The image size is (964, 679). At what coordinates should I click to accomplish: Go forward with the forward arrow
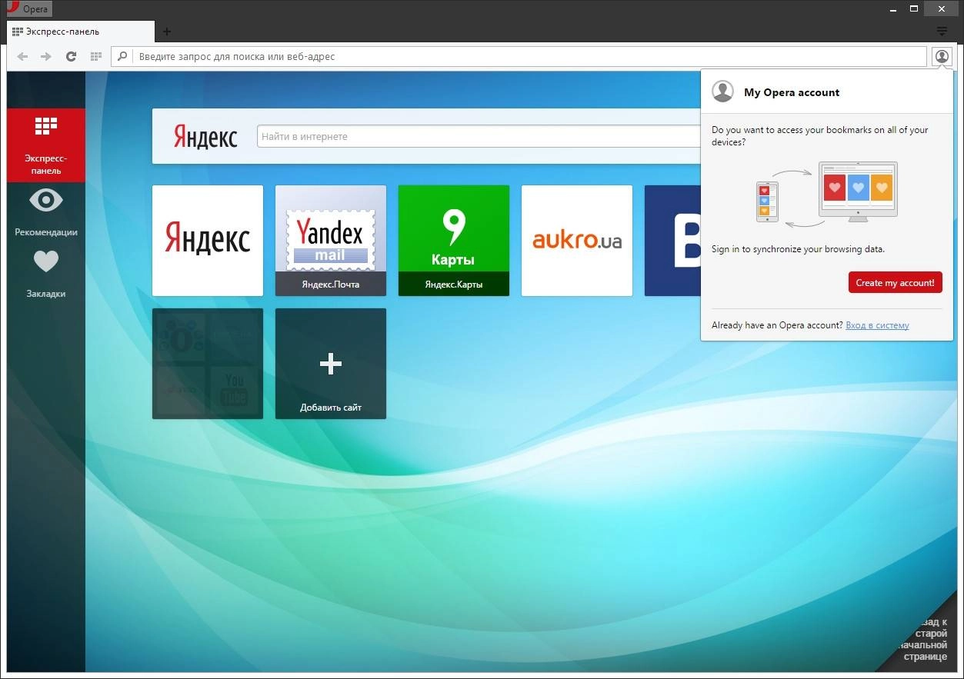[x=46, y=56]
